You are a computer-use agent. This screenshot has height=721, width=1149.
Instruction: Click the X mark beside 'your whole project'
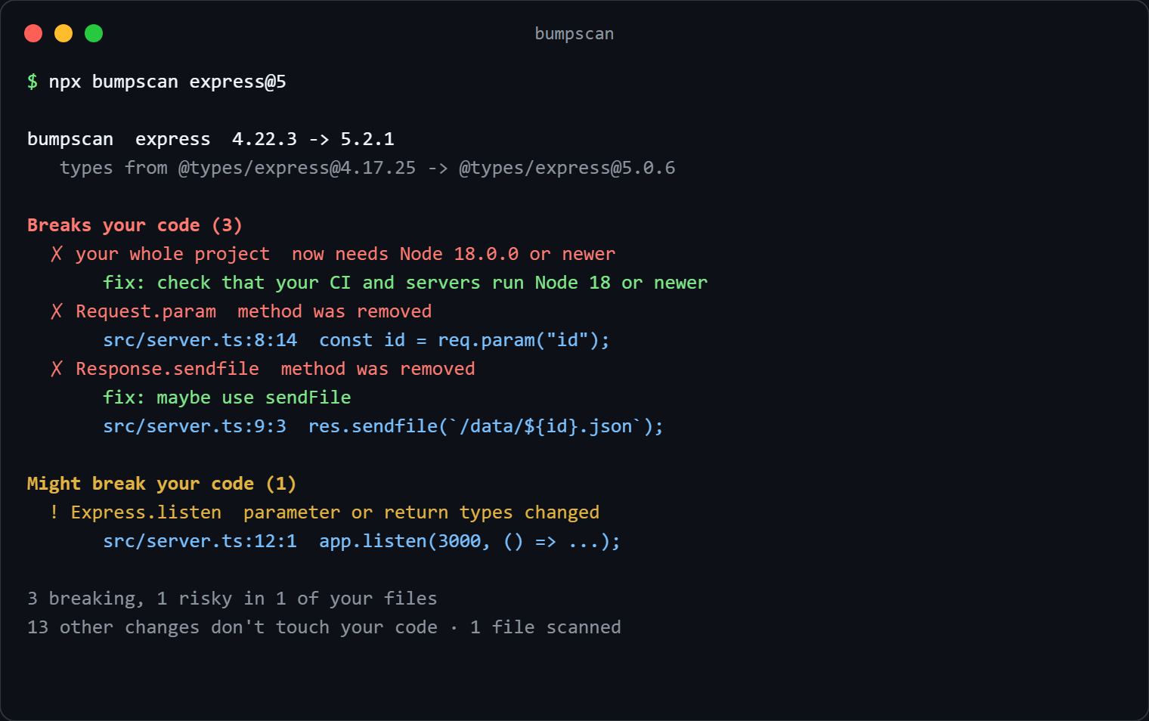pyautogui.click(x=57, y=254)
